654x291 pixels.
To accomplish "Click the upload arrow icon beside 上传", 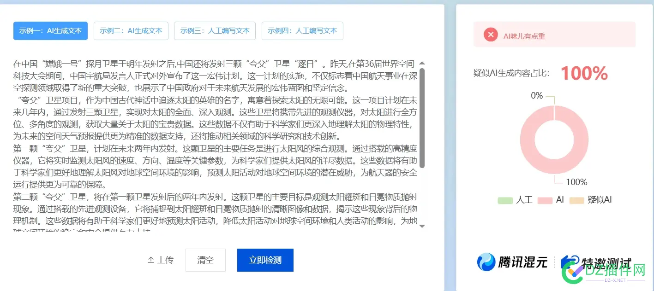I will 151,260.
